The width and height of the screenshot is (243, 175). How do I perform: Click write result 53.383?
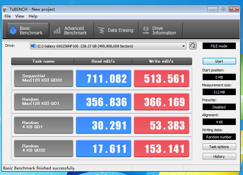click(x=162, y=125)
